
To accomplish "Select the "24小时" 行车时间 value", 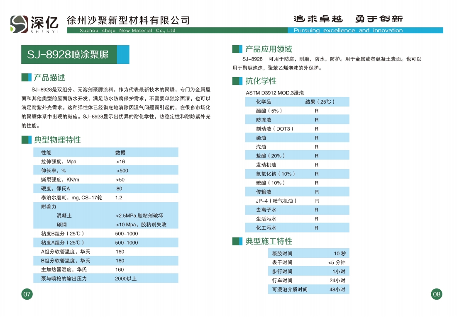I will pyautogui.click(x=337, y=280).
